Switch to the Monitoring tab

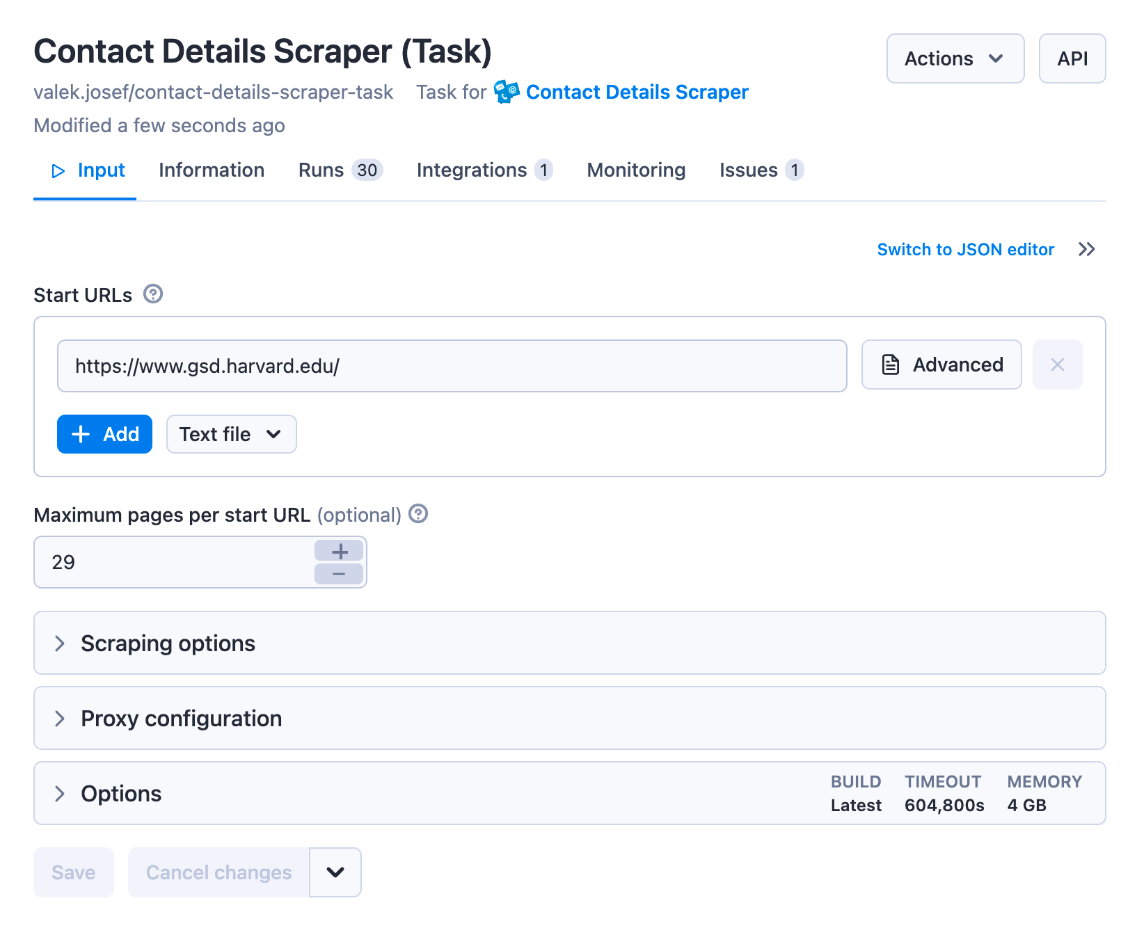[x=635, y=170]
